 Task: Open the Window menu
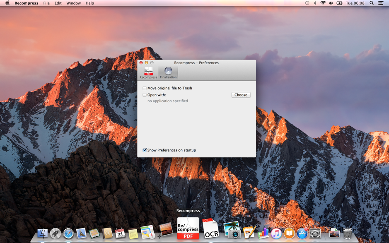pyautogui.click(x=73, y=3)
